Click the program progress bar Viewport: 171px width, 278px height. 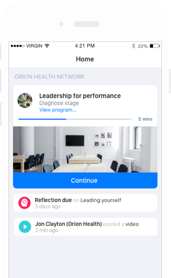coord(75,119)
